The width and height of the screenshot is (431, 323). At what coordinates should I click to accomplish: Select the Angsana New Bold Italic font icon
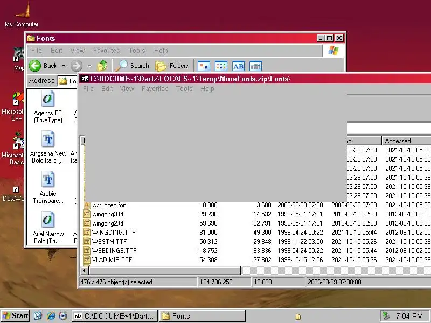pos(48,139)
